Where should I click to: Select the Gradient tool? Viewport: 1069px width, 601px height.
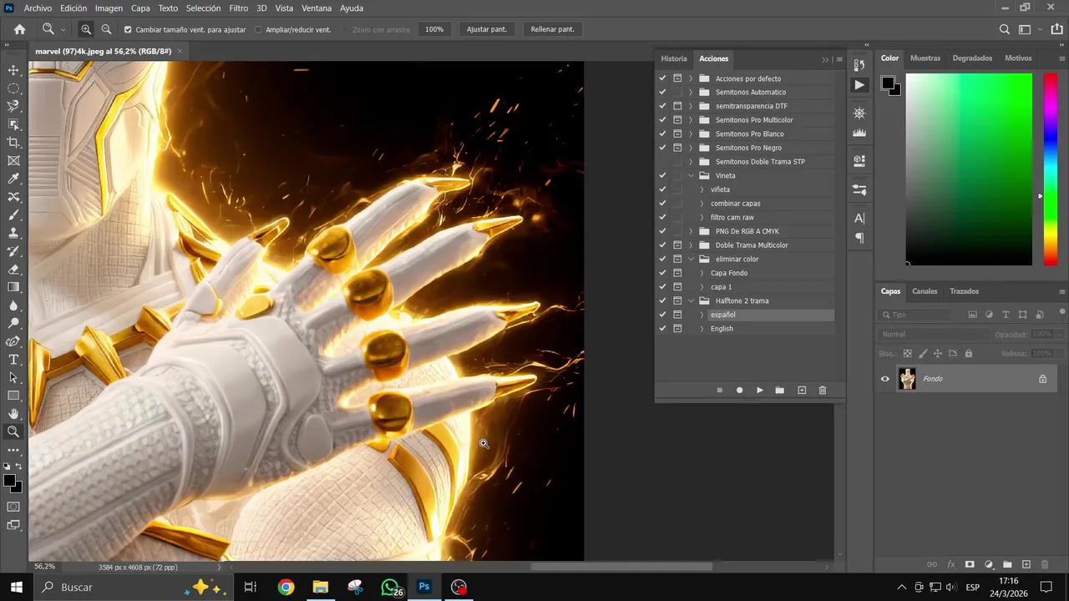pos(13,287)
